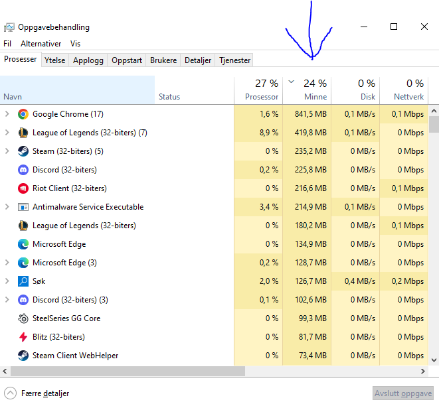This screenshot has width=439, height=408.
Task: Click the Discord (32-biters) (3) icon
Action: tap(23, 300)
